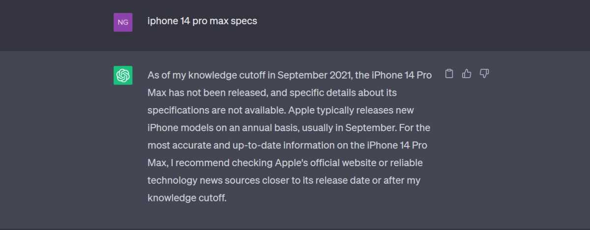The width and height of the screenshot is (590, 230).
Task: Click 'on an annual basis' in the reply
Action: click(258, 128)
